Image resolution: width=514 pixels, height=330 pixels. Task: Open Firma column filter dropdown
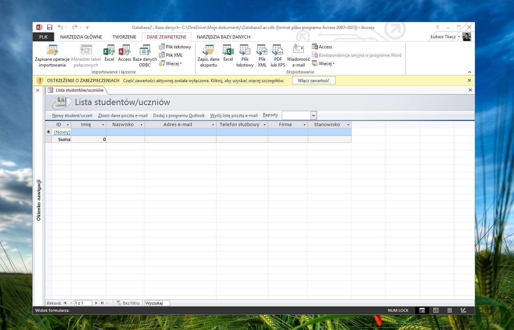point(305,125)
